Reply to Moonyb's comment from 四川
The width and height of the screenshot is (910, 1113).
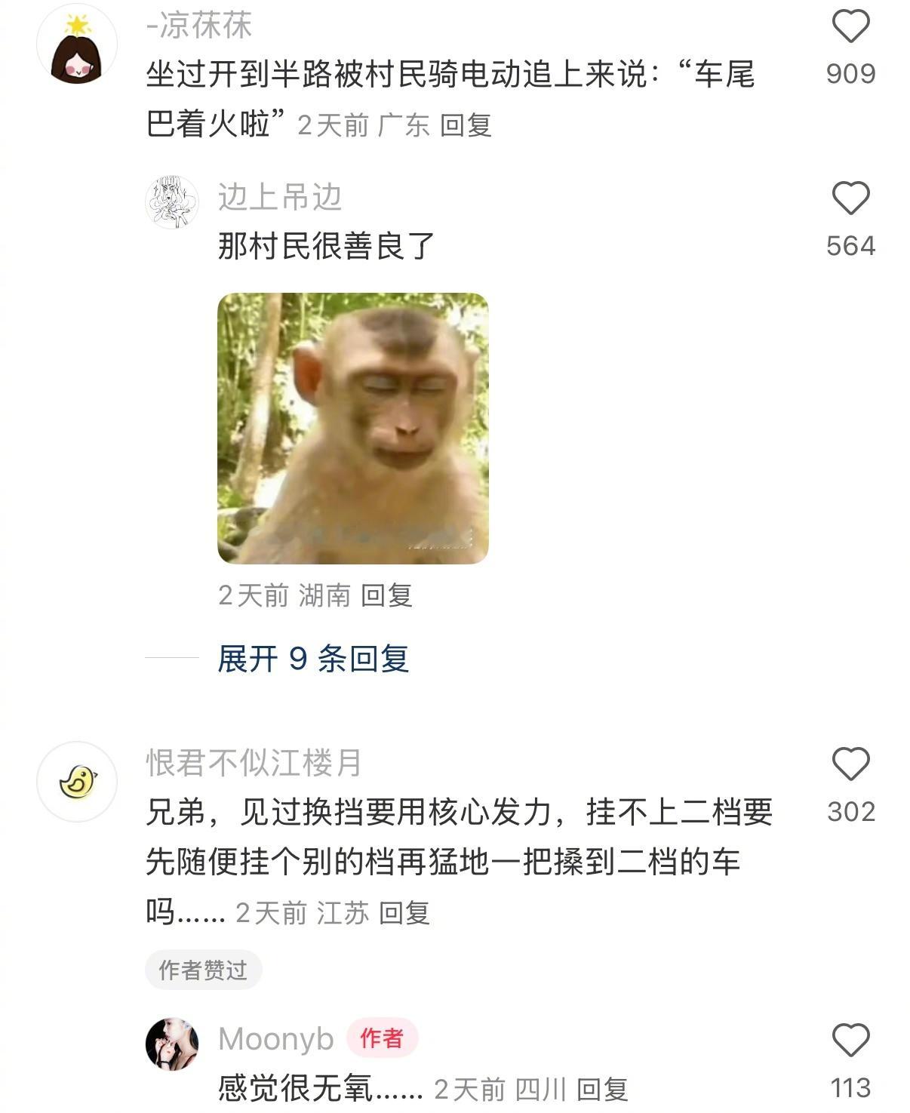[x=602, y=1089]
